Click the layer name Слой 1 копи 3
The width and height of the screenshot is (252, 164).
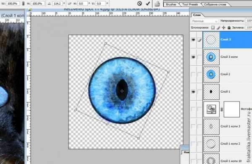(230, 126)
